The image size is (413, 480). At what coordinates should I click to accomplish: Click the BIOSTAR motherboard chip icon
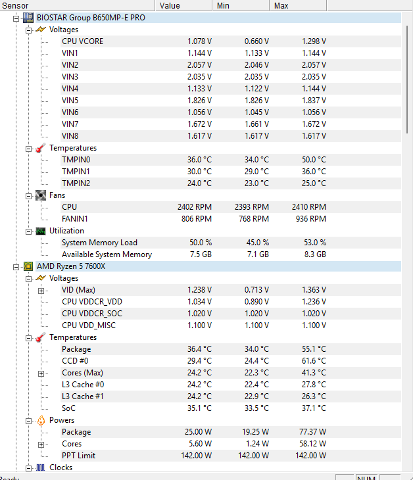click(28, 18)
